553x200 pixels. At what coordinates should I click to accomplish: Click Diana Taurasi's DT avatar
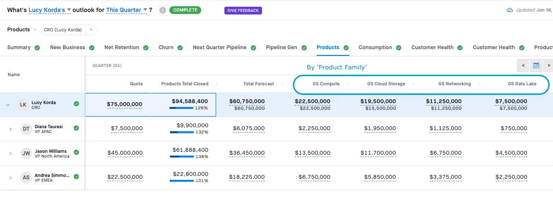26,129
